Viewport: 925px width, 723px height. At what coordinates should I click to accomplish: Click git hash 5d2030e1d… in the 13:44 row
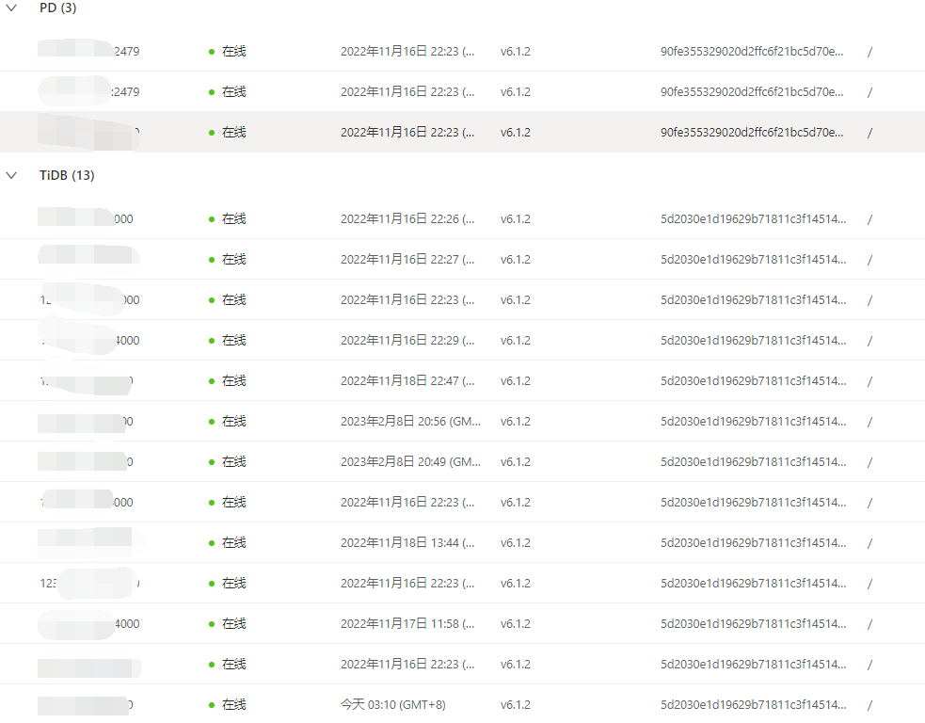pyautogui.click(x=754, y=543)
